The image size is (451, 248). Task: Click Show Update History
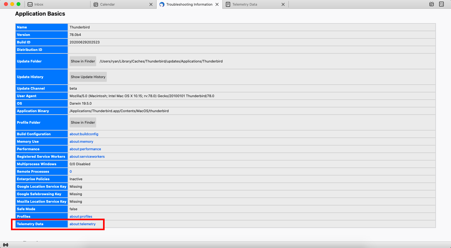[x=88, y=77]
